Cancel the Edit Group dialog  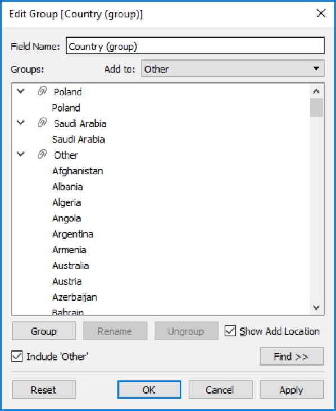[220, 390]
